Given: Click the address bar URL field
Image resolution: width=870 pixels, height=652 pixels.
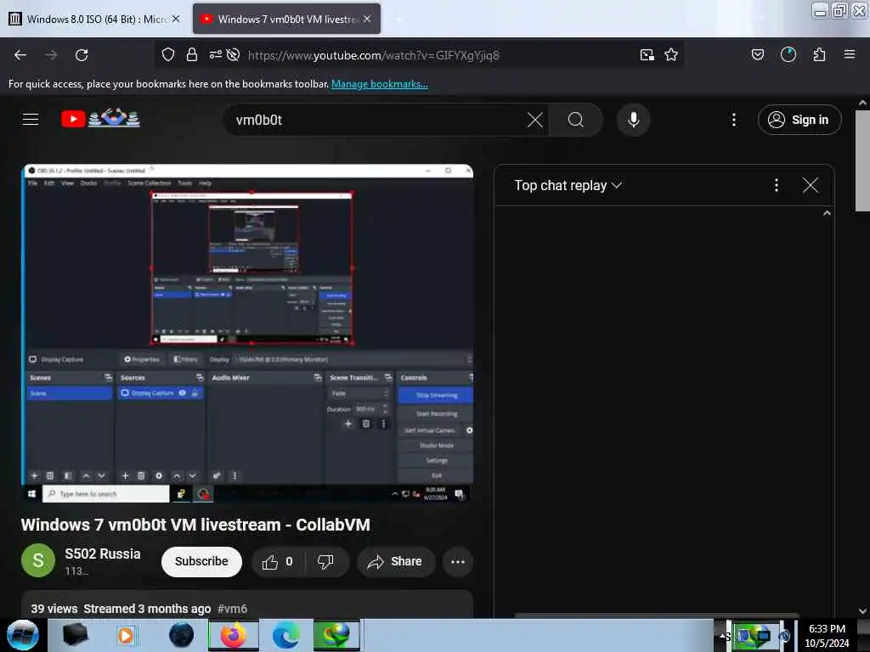Looking at the screenshot, I should pos(438,55).
